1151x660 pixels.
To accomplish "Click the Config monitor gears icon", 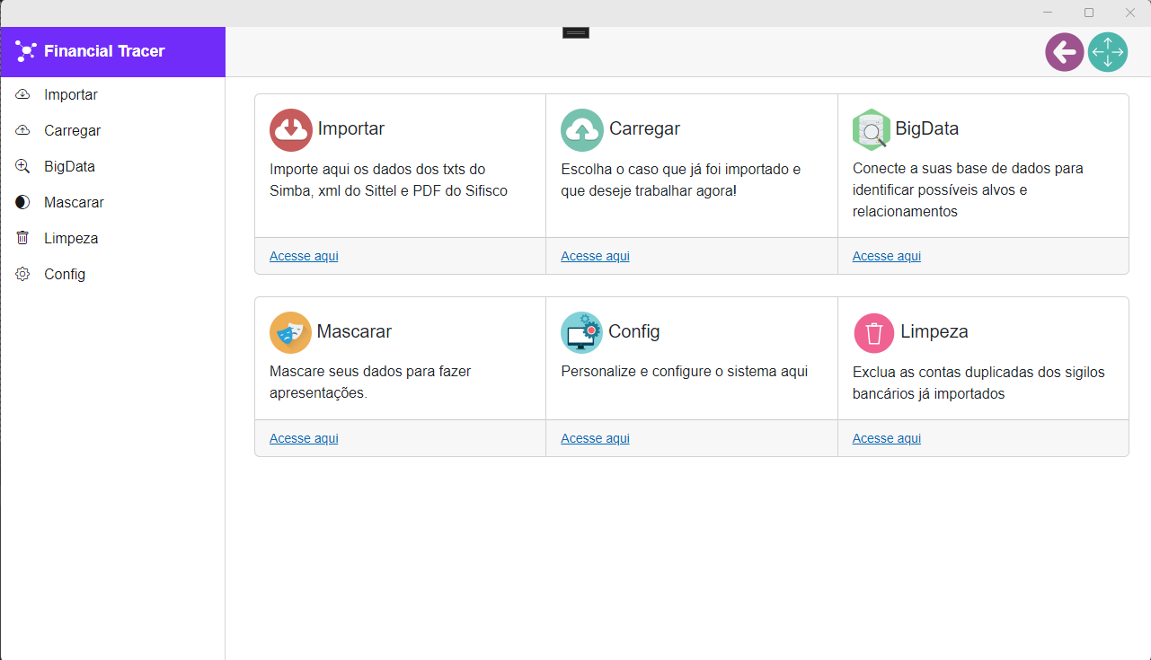I will [581, 333].
